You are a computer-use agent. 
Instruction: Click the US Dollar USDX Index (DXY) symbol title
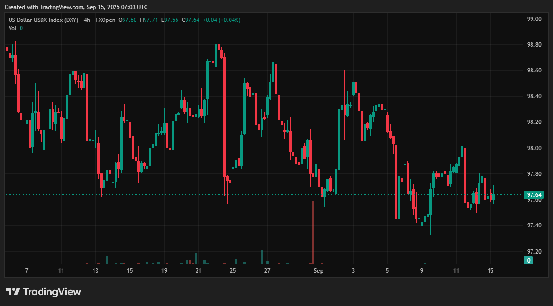(x=43, y=20)
